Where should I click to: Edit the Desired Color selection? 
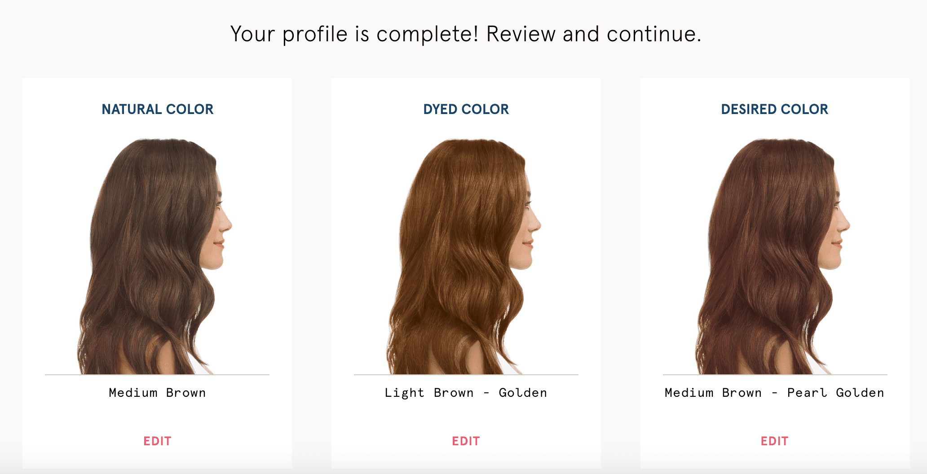pos(775,441)
